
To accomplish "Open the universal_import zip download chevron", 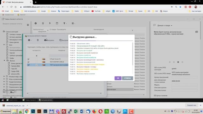I will [x=27, y=105].
